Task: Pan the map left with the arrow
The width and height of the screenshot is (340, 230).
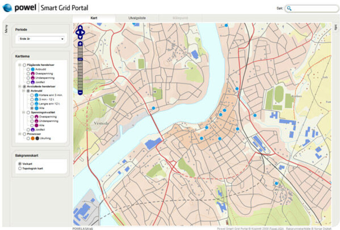Action: coord(77,32)
